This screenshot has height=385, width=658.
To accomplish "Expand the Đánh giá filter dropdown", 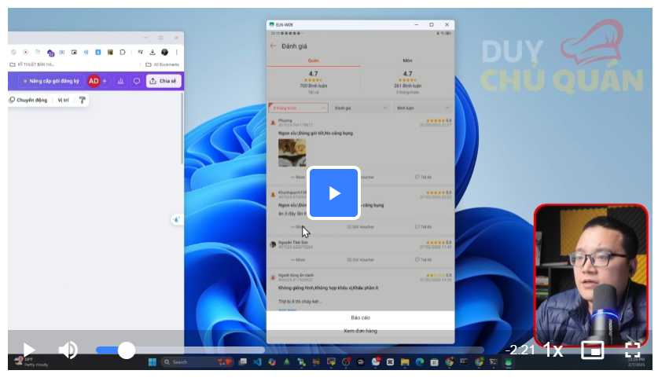I will click(x=360, y=108).
